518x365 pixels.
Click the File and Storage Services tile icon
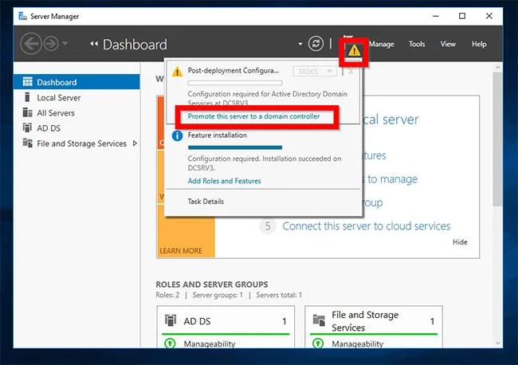click(319, 320)
